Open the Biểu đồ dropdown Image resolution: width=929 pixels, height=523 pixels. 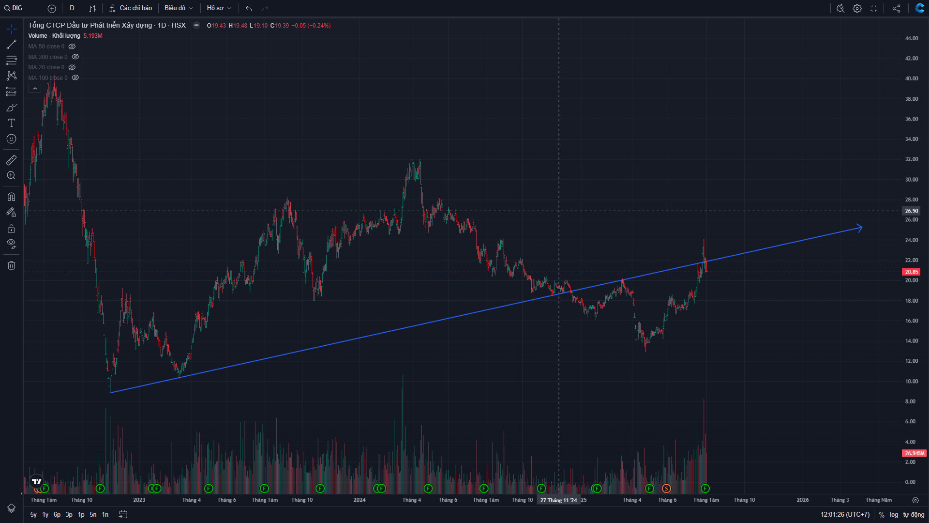(x=179, y=8)
